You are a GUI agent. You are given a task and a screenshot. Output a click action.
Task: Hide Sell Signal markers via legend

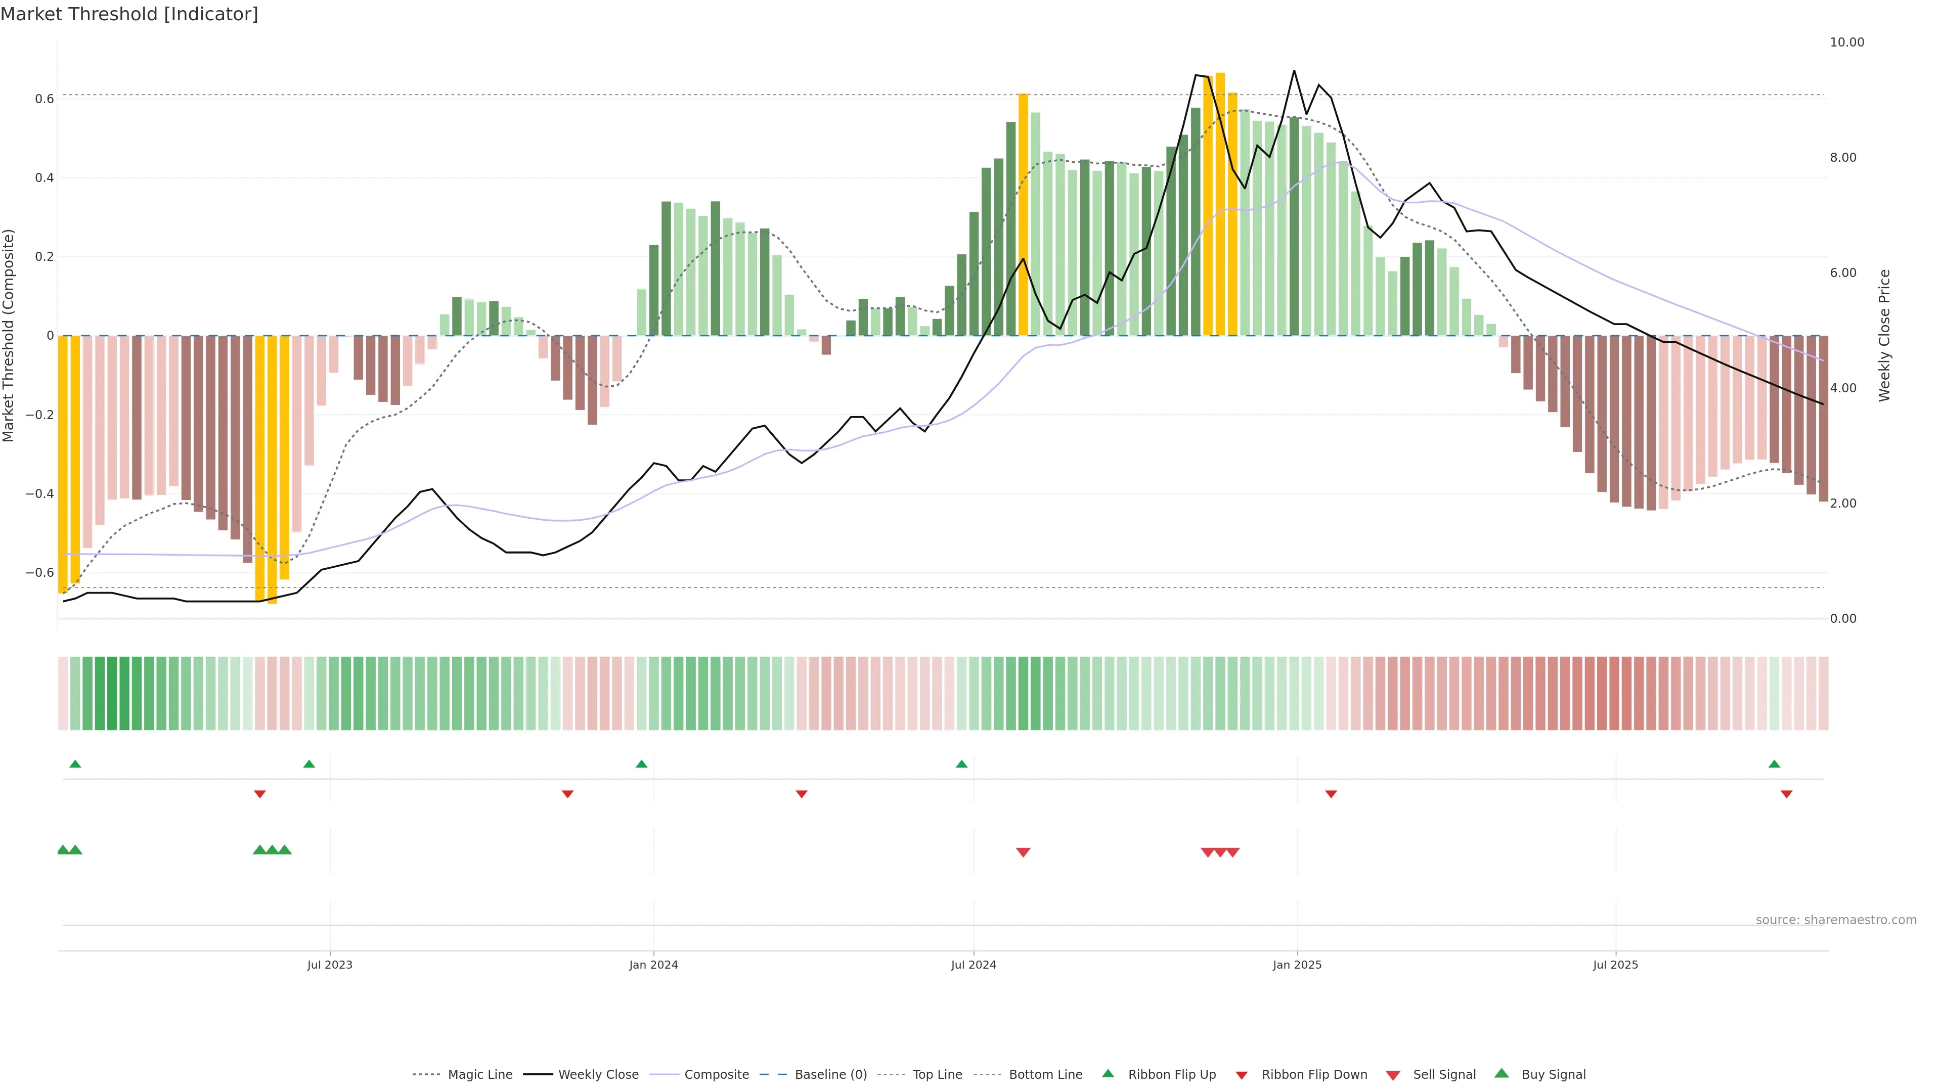click(1444, 1075)
